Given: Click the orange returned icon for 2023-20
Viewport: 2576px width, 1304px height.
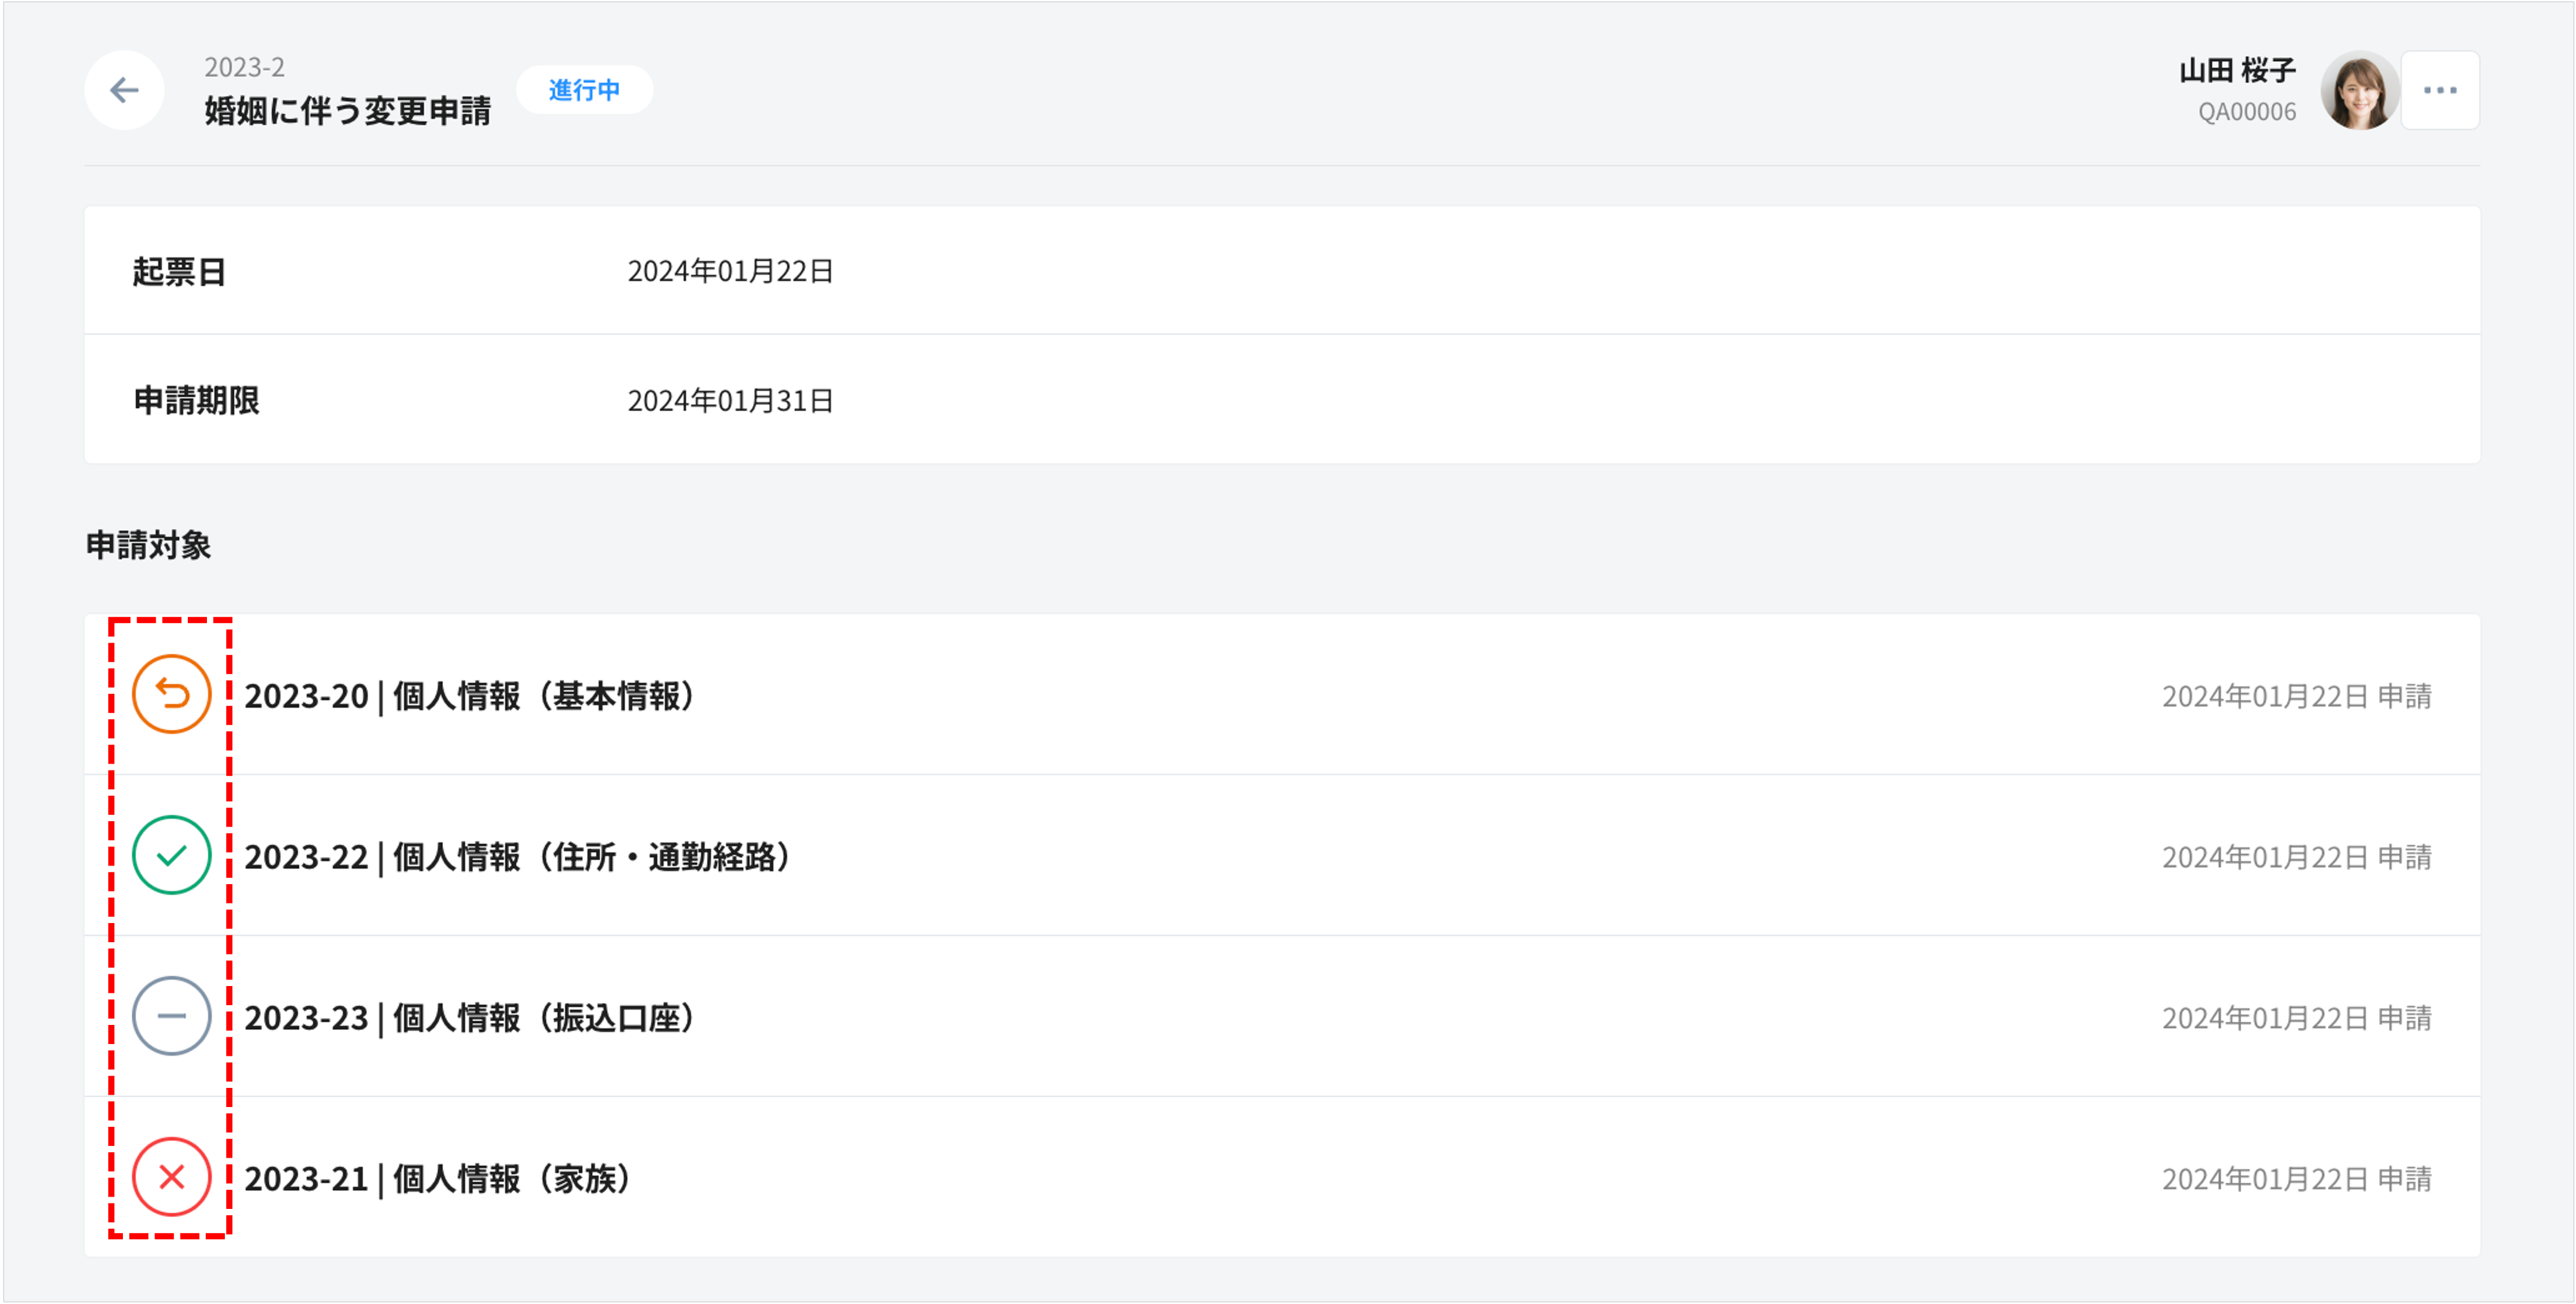Looking at the screenshot, I should (172, 695).
